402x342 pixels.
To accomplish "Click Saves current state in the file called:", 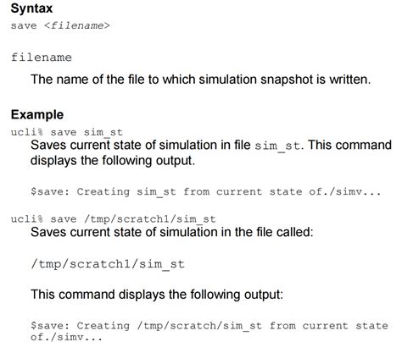I will click(172, 232).
